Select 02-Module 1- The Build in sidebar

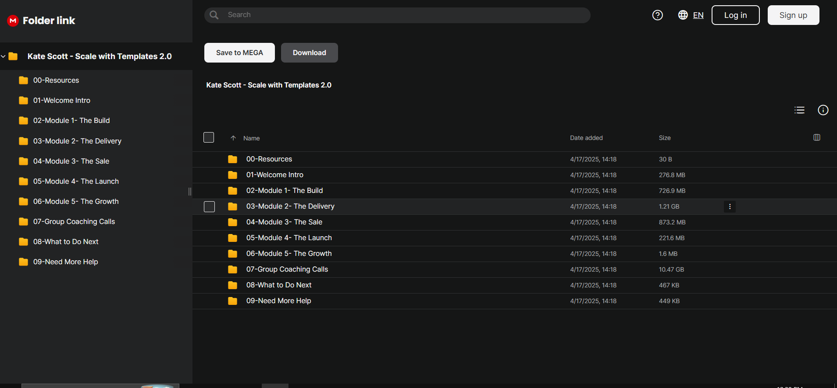point(71,121)
